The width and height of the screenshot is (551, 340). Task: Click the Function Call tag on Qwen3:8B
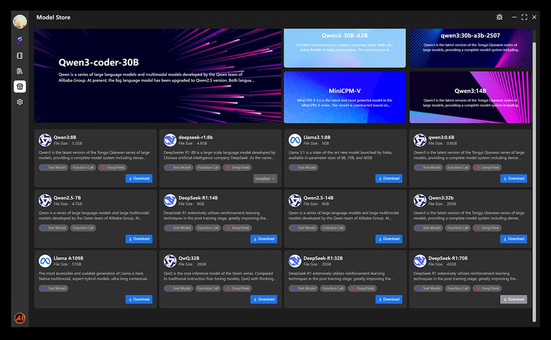click(x=83, y=167)
